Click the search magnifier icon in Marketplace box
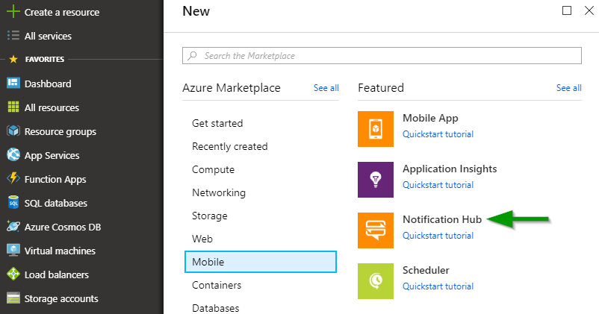The width and height of the screenshot is (599, 314). [x=192, y=56]
